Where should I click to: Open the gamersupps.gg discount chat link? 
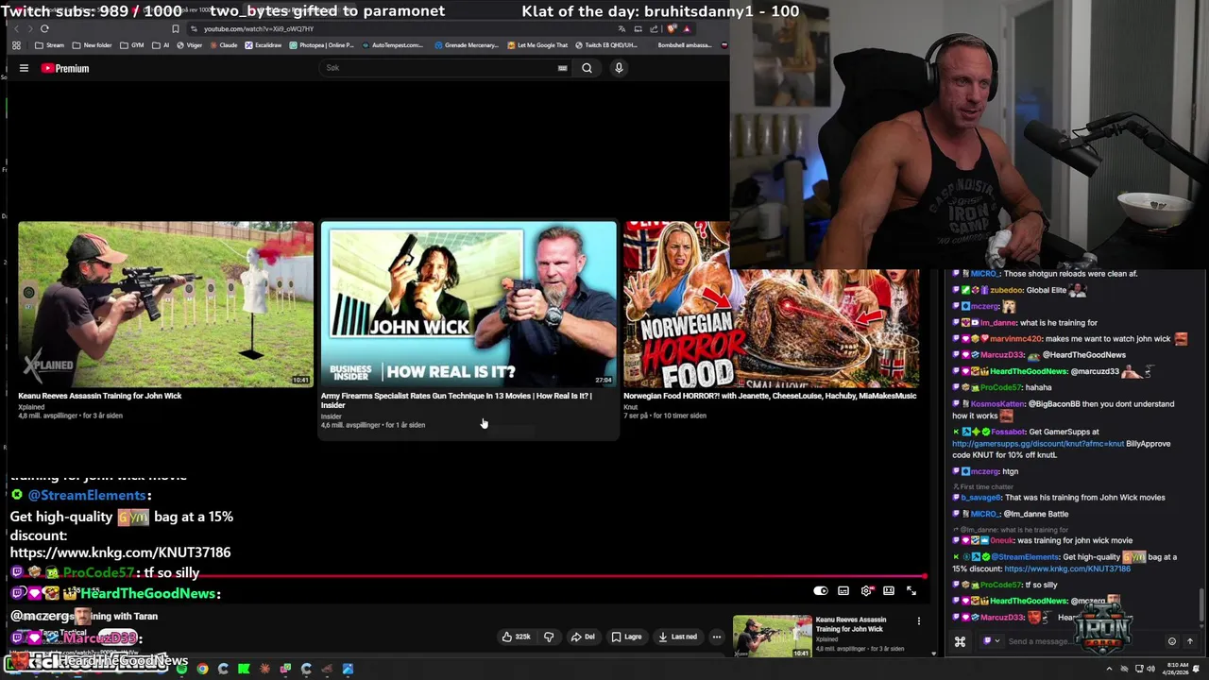pyautogui.click(x=1038, y=443)
